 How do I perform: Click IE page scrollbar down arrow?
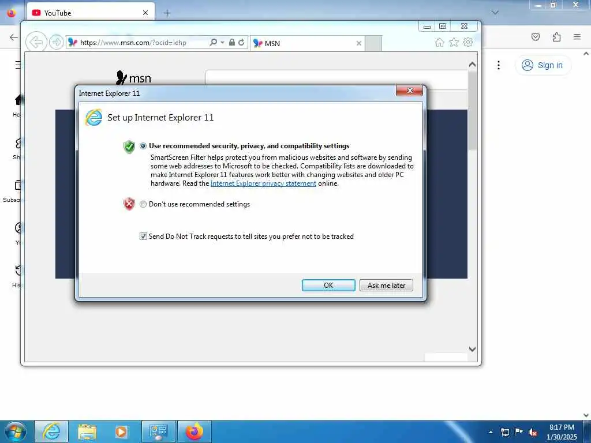(472, 349)
